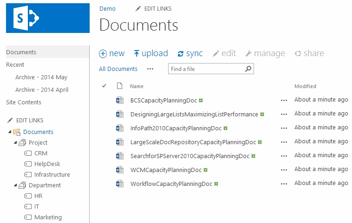Select the Marketing term in the tree
This screenshot has height=223, width=352.
coord(48,217)
